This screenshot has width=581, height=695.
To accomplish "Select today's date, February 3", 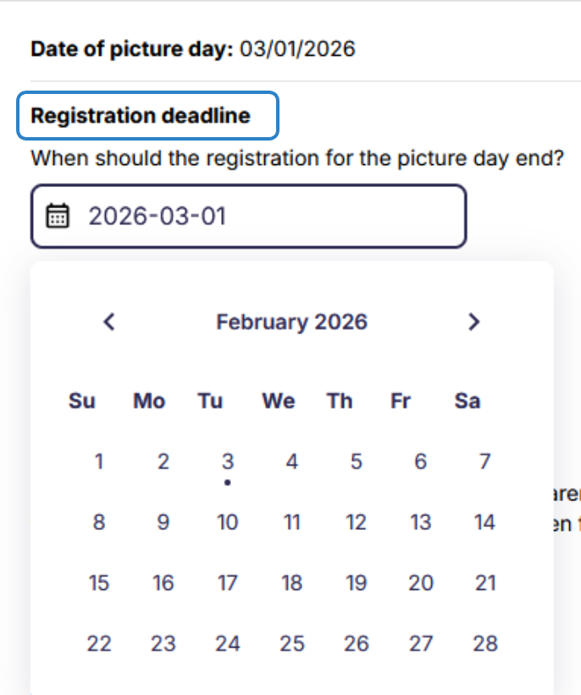I will (227, 461).
